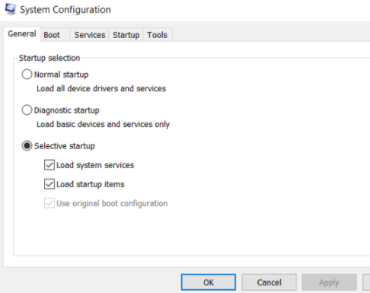Select the Startup tab
The image size is (370, 293).
click(x=126, y=35)
